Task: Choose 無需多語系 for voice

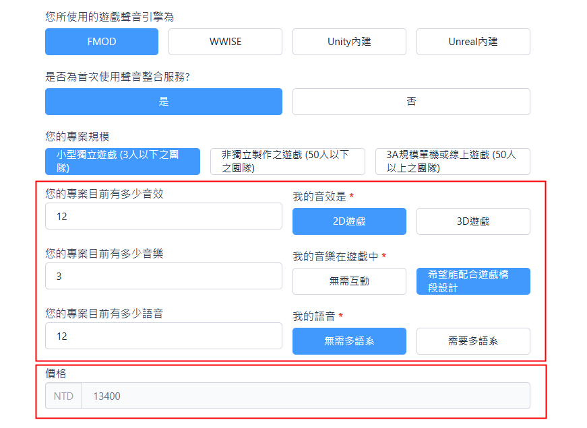Action: tap(349, 341)
